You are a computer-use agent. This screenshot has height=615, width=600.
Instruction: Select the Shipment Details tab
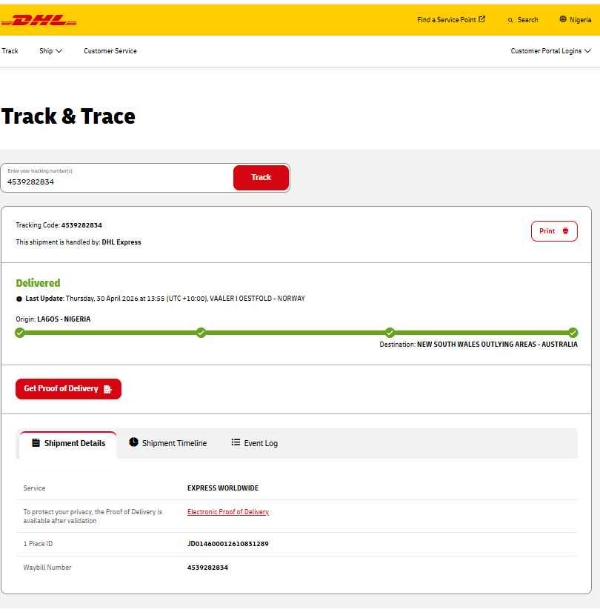click(68, 444)
